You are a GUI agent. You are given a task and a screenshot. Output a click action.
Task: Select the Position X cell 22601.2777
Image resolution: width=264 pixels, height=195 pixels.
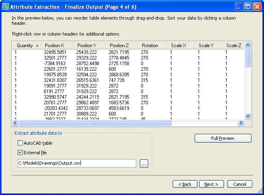pos(55,69)
